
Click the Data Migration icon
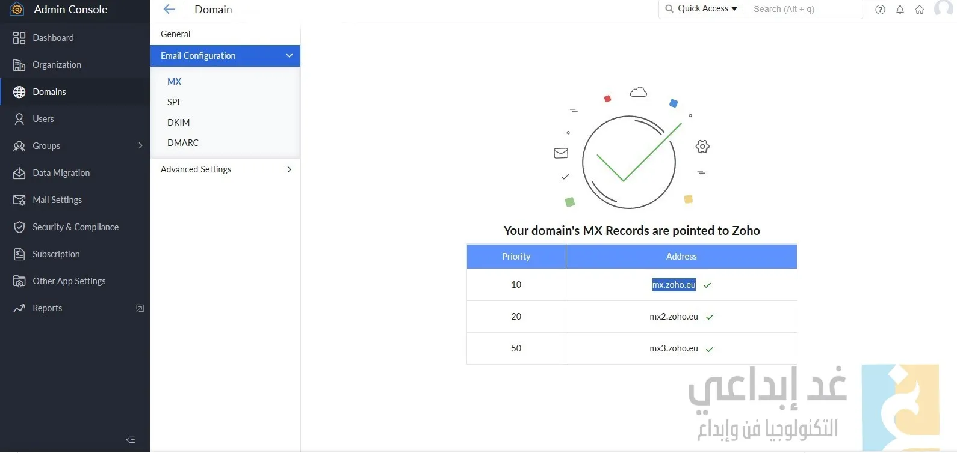(x=19, y=173)
